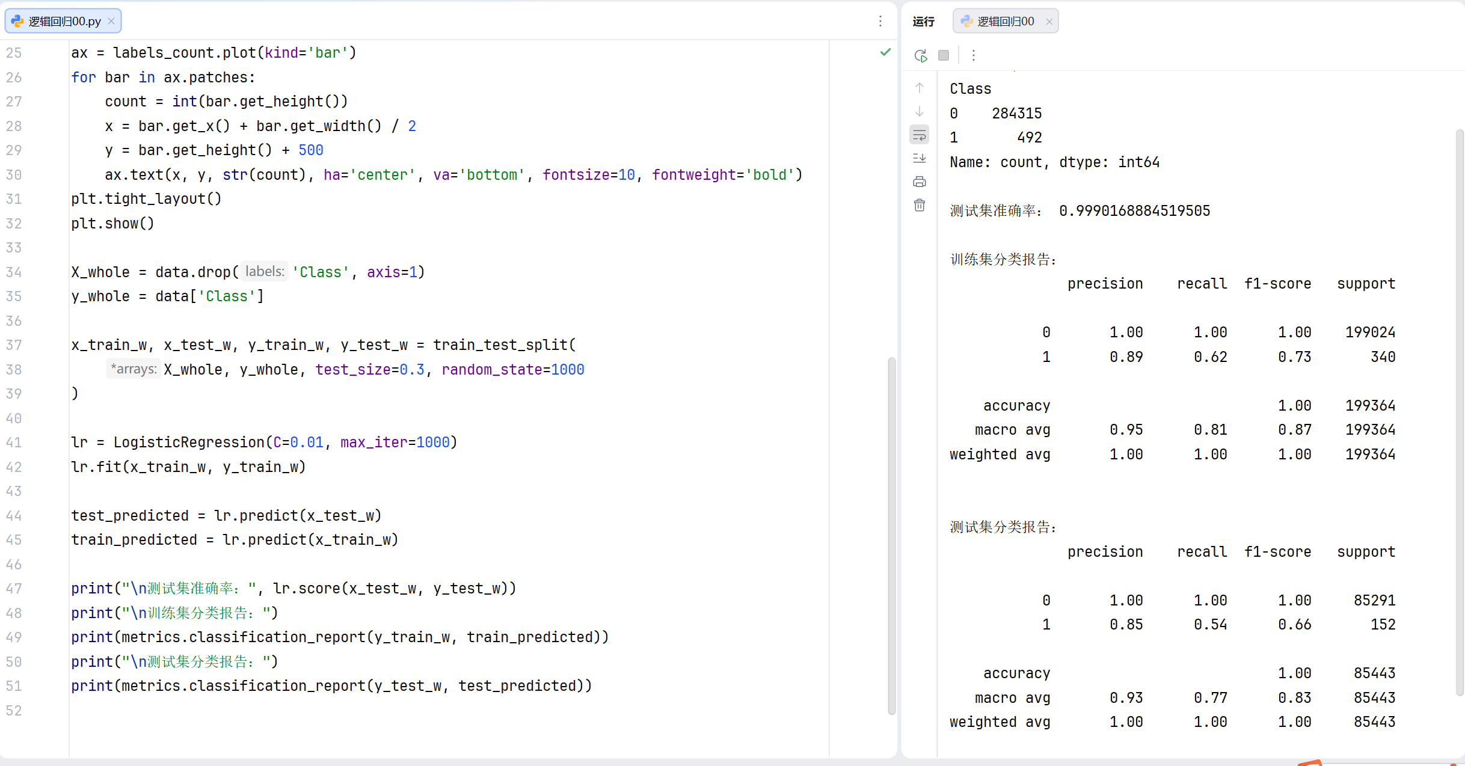The width and height of the screenshot is (1465, 766).
Task: Click the Rerun script icon
Action: pyautogui.click(x=920, y=55)
